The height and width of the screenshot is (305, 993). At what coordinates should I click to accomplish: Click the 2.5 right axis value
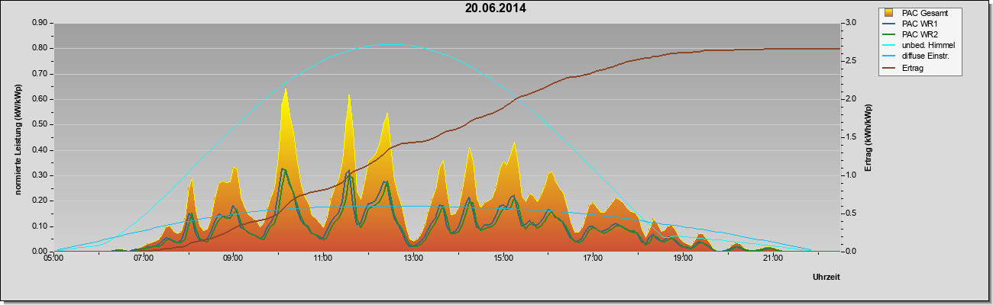click(850, 61)
